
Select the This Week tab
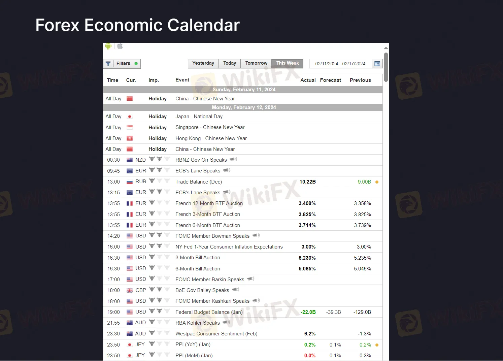(288, 63)
